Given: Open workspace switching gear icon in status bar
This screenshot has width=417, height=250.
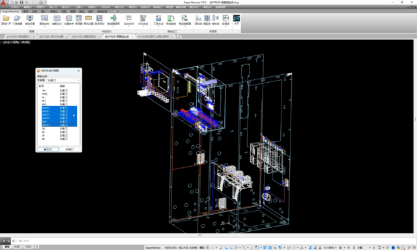Looking at the screenshot, I should 340,247.
